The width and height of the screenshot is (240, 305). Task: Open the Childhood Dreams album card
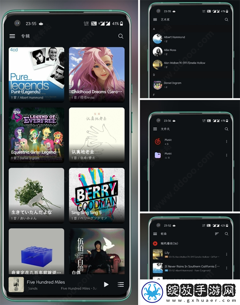point(97,74)
